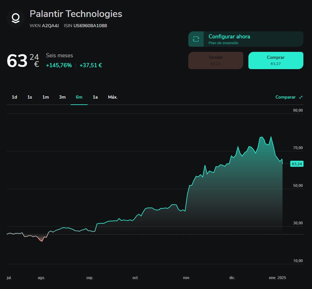Image resolution: width=312 pixels, height=289 pixels.
Task: Select the 1d time range tab
Action: (14, 97)
